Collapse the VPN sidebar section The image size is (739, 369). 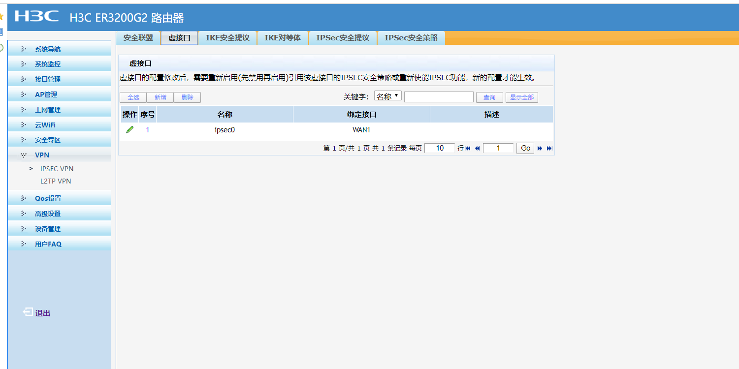click(x=59, y=155)
